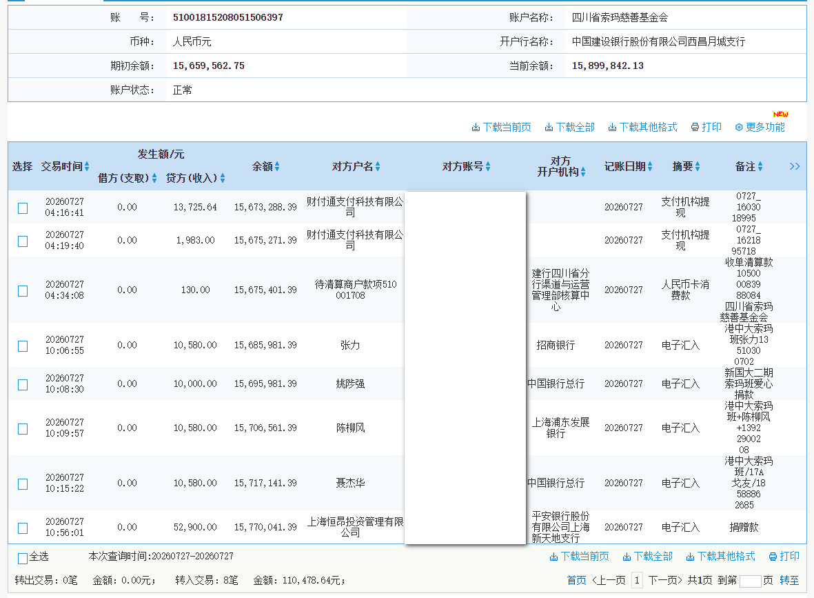Click institution 招商银行

[556, 345]
